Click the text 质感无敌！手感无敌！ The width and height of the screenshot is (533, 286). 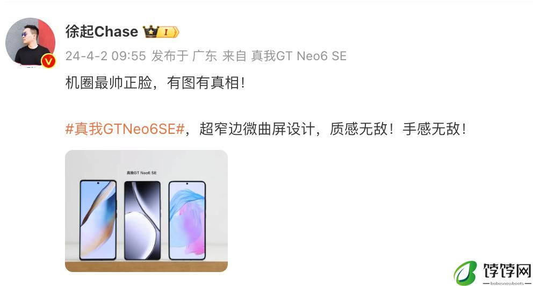[398, 129]
